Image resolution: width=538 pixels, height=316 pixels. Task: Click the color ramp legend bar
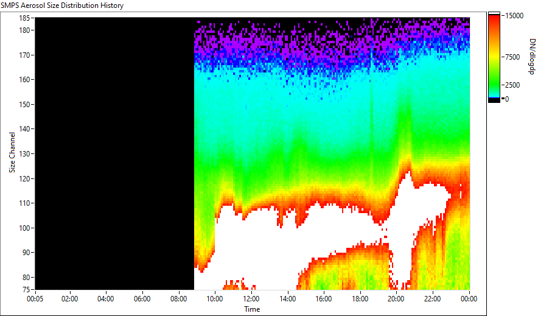tap(494, 57)
